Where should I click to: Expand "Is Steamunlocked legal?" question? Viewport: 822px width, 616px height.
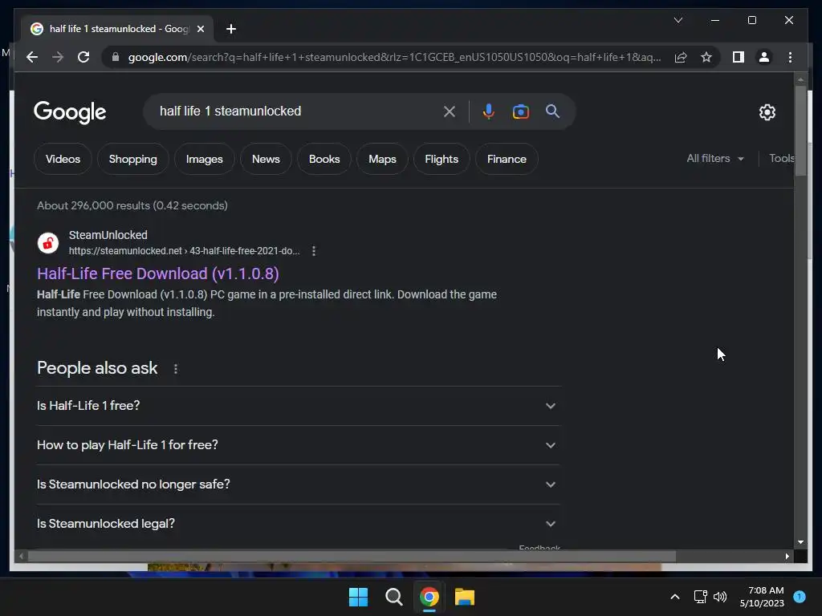[298, 523]
